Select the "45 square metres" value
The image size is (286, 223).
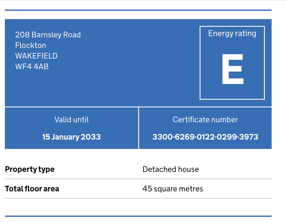pos(173,189)
